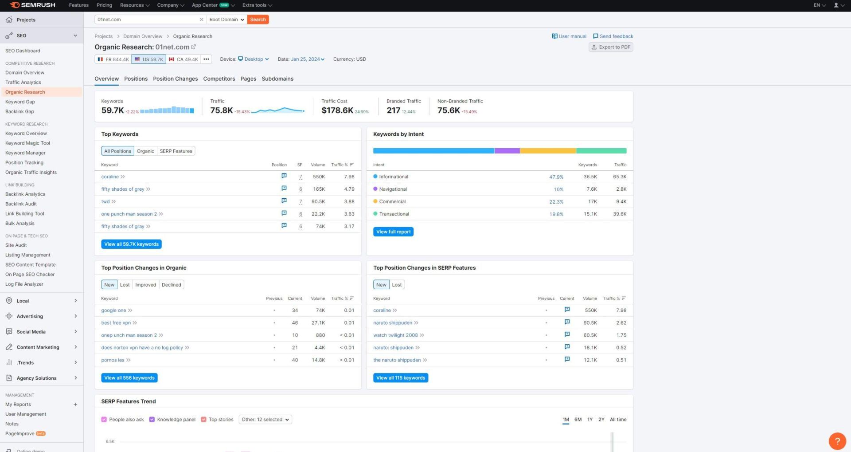Click View all 115 keywords button
Image resolution: width=851 pixels, height=452 pixels.
(401, 378)
